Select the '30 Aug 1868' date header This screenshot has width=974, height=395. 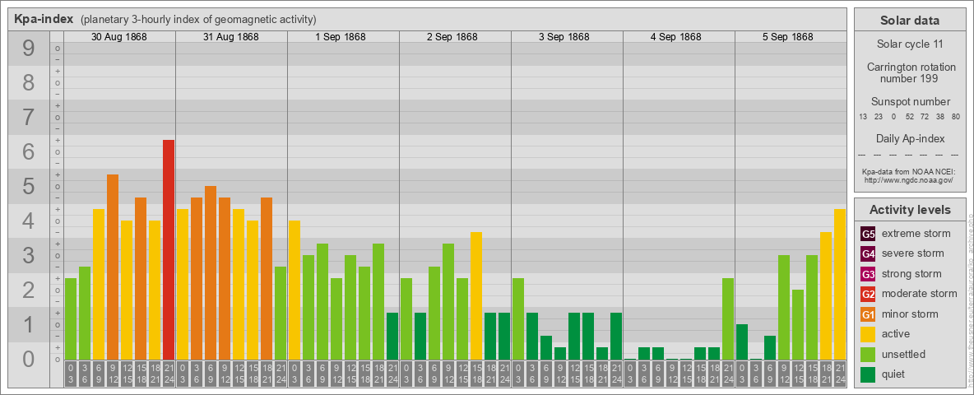tap(119, 37)
